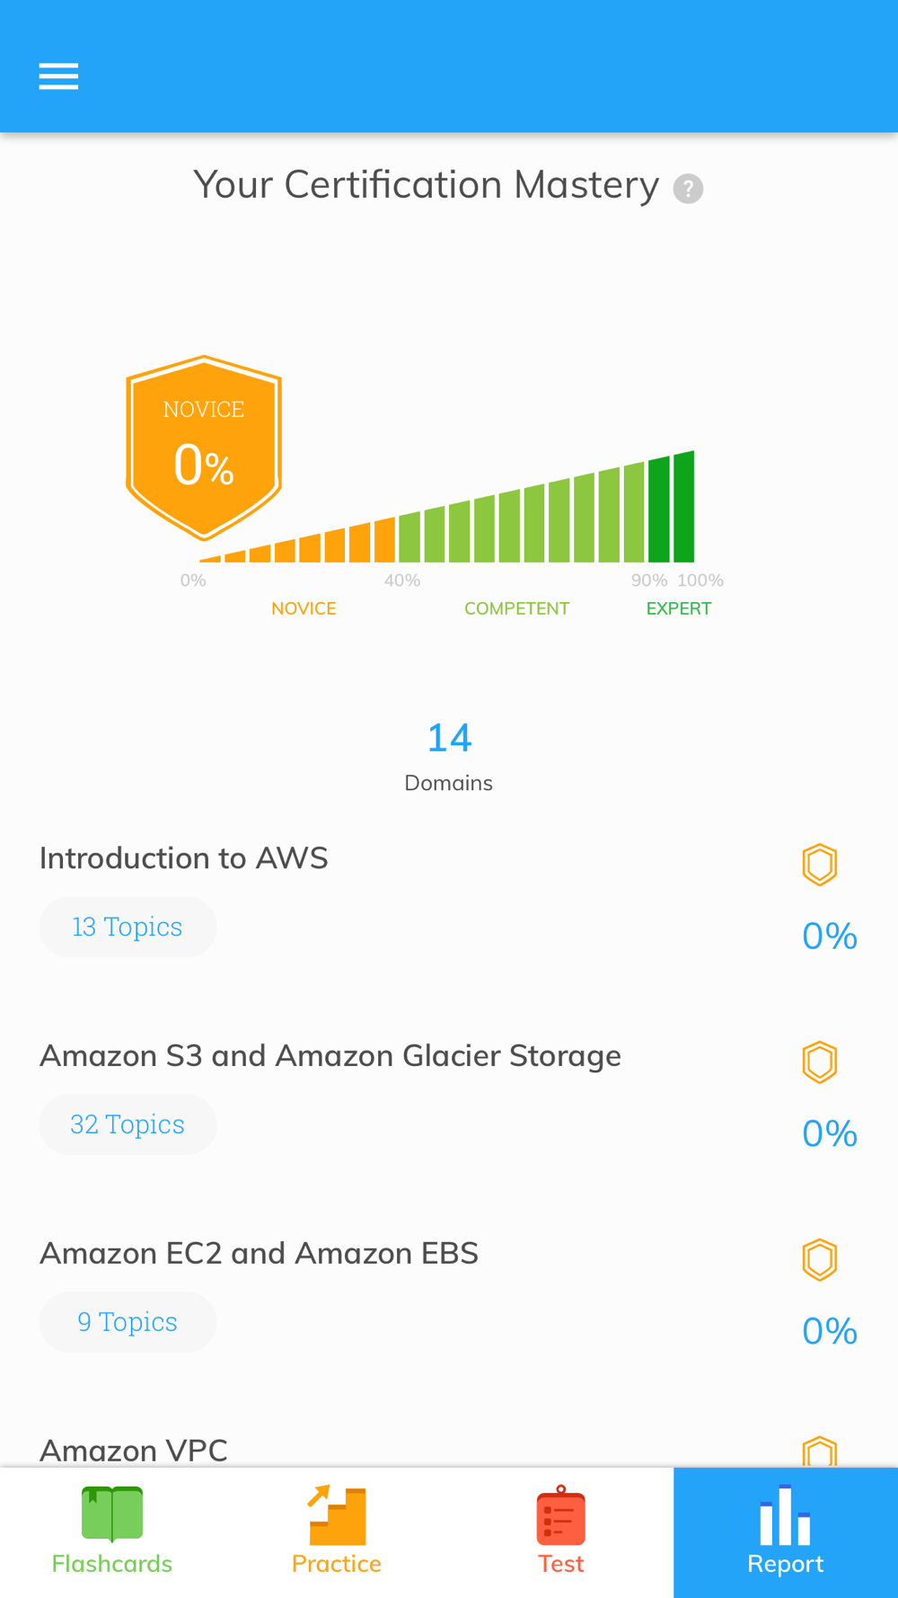Screen dimensions: 898x1598
Task: Open the 13 Topics pill
Action: pyautogui.click(x=128, y=927)
